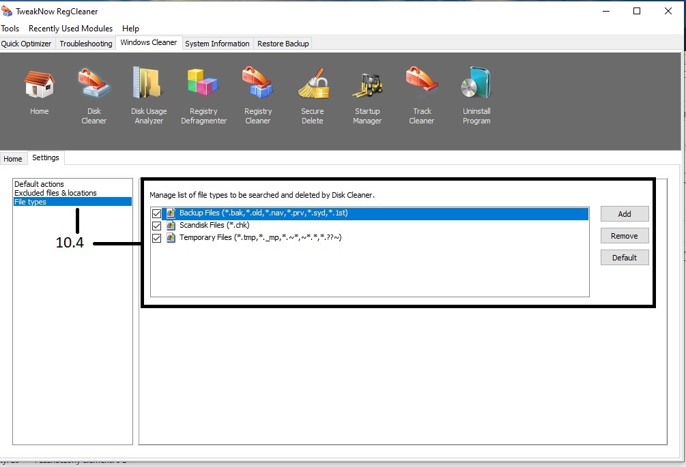Open the Startup Manager module
The width and height of the screenshot is (686, 467).
pyautogui.click(x=367, y=85)
